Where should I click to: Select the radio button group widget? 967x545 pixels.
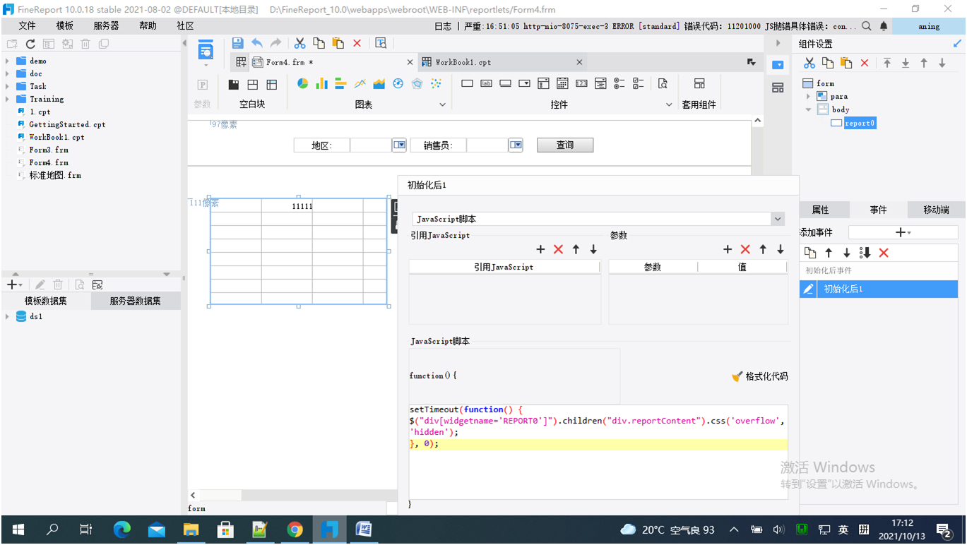tap(619, 83)
